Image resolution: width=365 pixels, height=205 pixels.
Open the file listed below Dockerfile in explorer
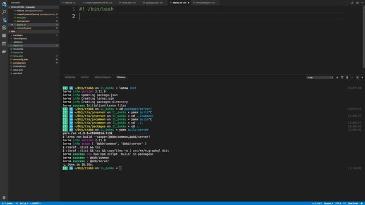[x=34, y=52]
